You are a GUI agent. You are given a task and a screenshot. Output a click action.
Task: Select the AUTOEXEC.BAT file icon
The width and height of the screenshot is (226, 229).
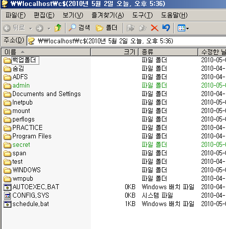tap(7, 187)
